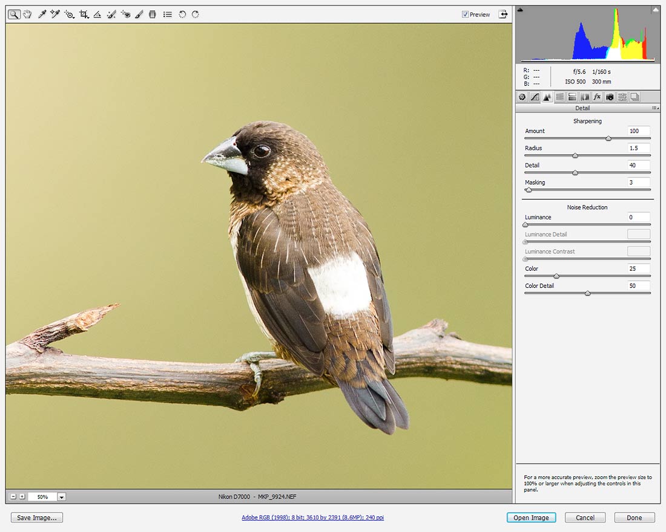
Task: Open the zoom level dropdown
Action: pyautogui.click(x=62, y=497)
